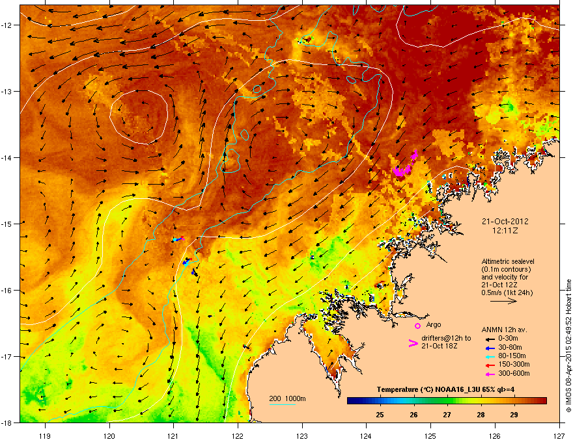The image size is (573, 442).
Task: Click the temperature color bar
Action: (447, 401)
